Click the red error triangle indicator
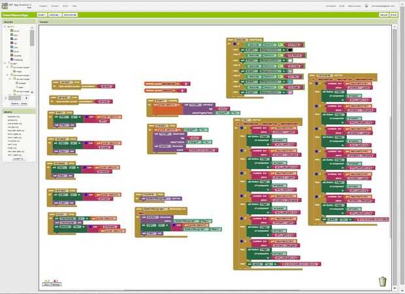This screenshot has height=294, width=405. (x=56, y=280)
